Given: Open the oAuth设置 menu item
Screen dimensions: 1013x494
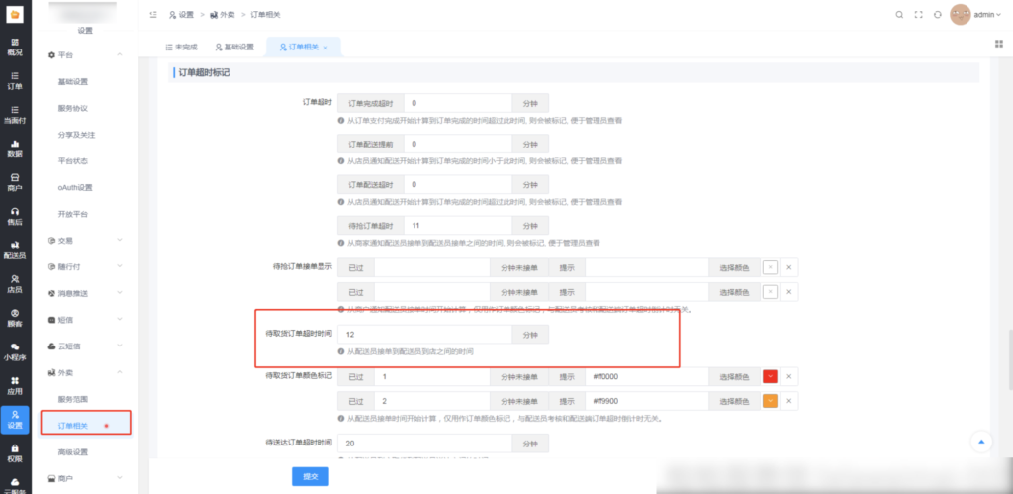Looking at the screenshot, I should click(x=75, y=187).
